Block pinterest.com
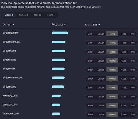Image resolution: width=138 pixels, height=119 pixels. (90, 34)
